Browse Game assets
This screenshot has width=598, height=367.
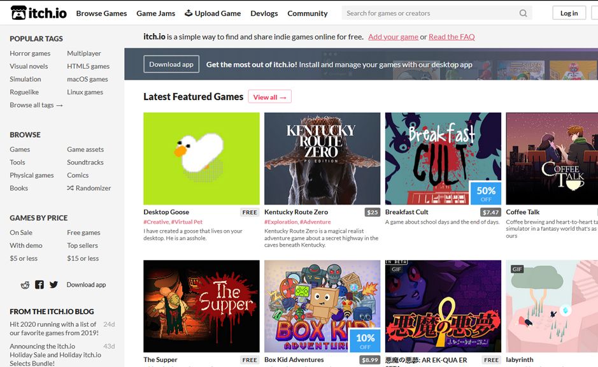[85, 150]
